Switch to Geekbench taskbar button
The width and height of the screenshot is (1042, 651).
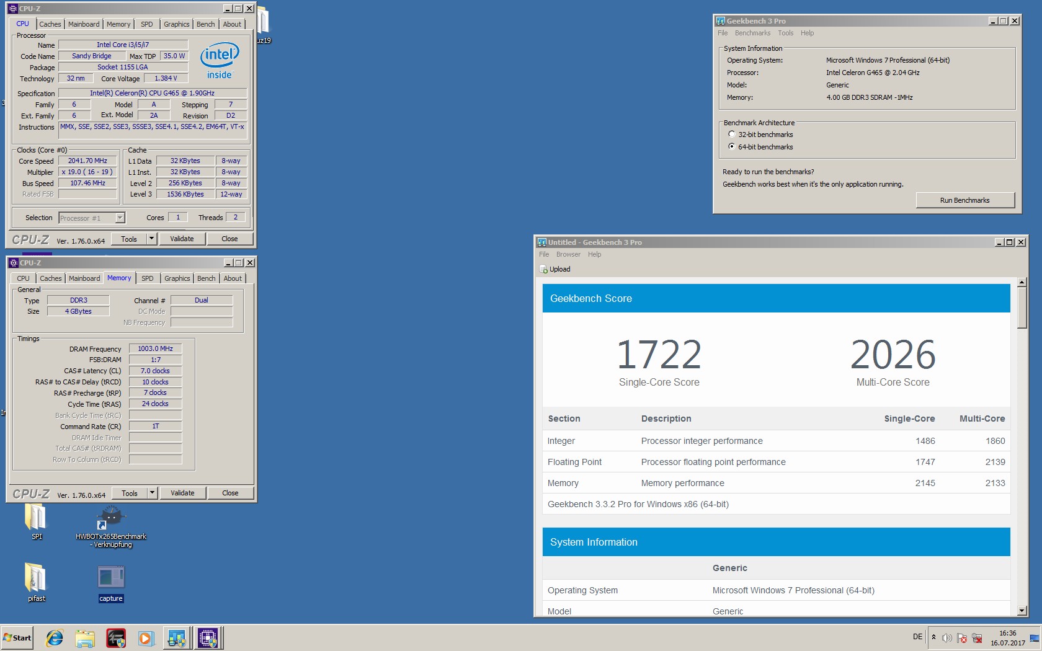pyautogui.click(x=177, y=637)
